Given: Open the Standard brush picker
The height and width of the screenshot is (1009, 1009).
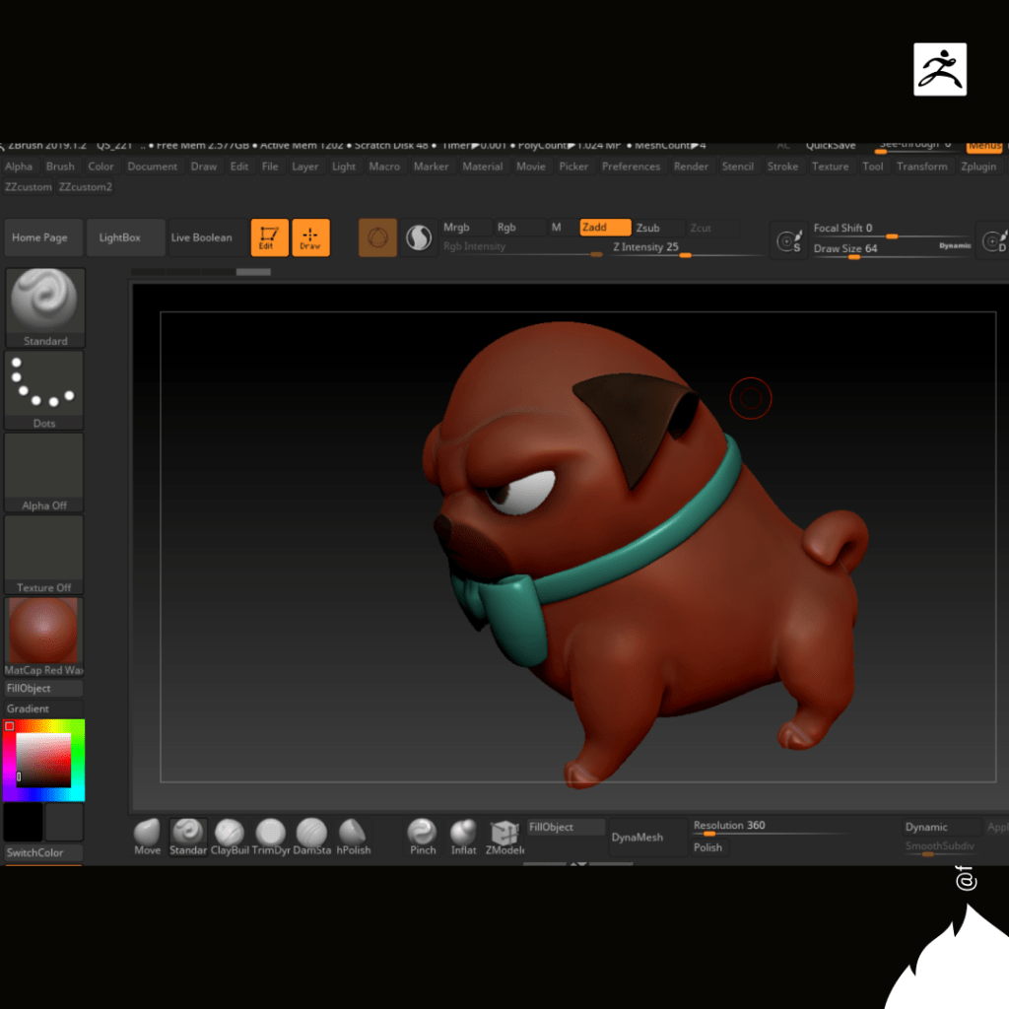Looking at the screenshot, I should (45, 307).
